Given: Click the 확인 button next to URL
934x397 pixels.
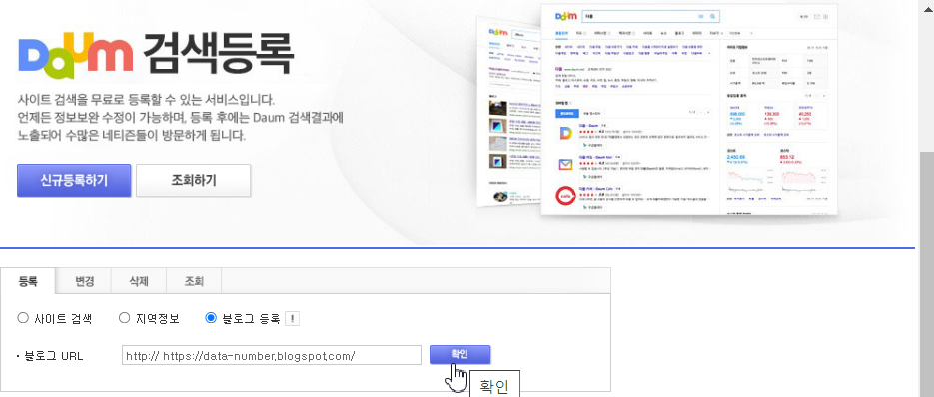Looking at the screenshot, I should pyautogui.click(x=460, y=355).
